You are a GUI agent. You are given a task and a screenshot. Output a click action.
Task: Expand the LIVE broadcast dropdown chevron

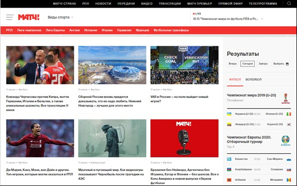pos(262,19)
